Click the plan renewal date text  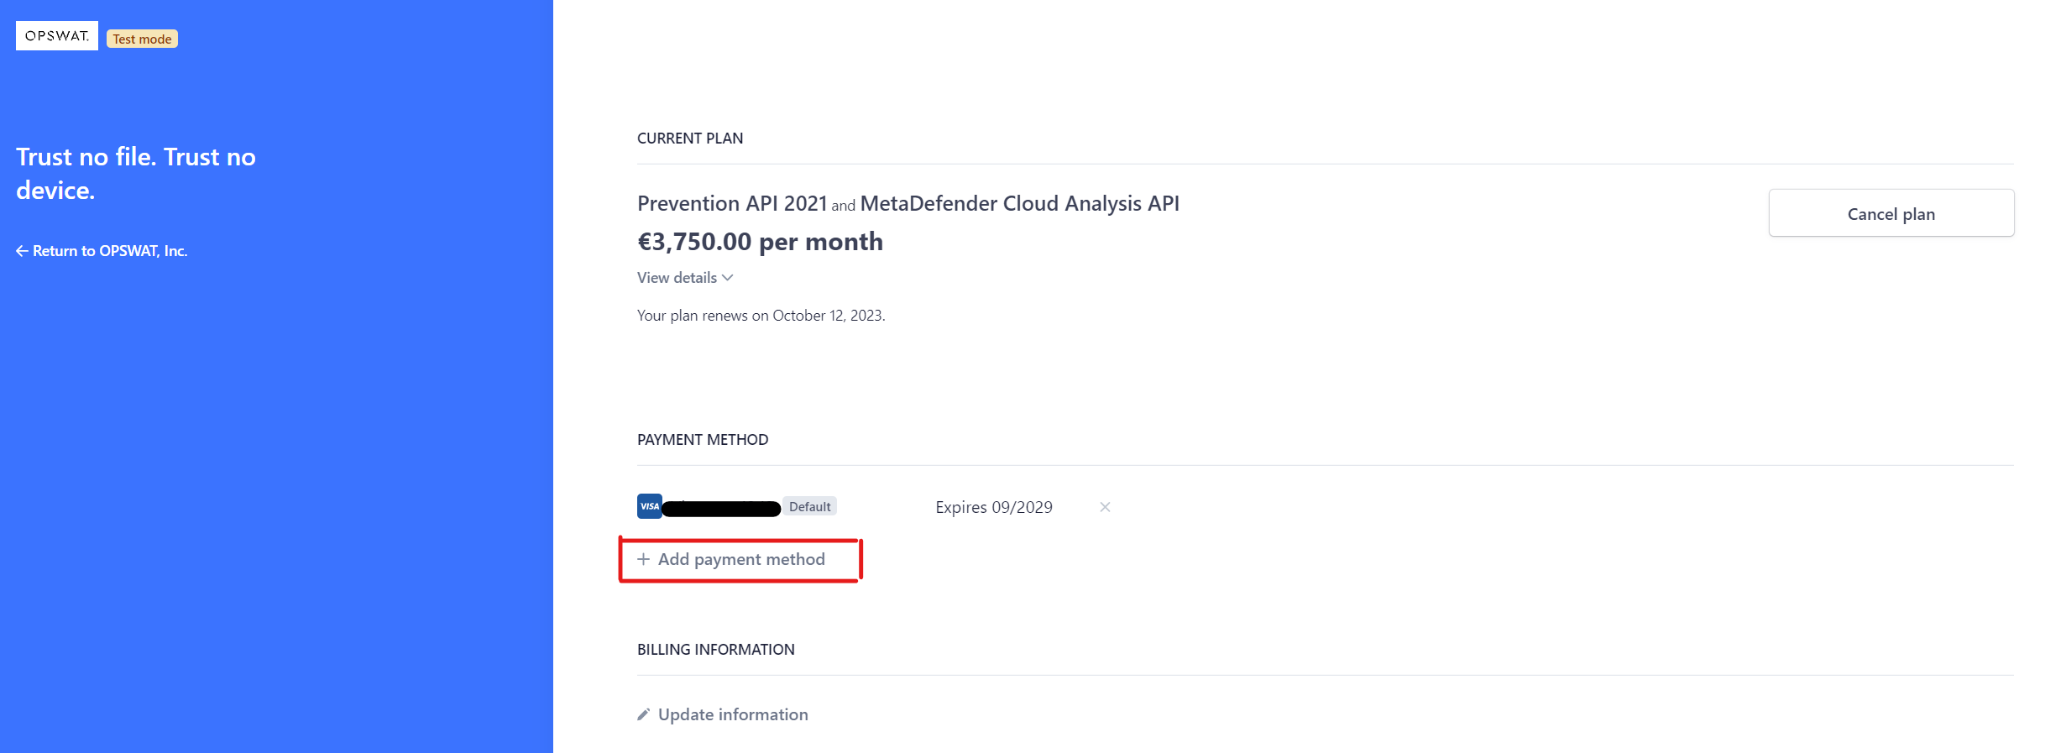point(761,316)
